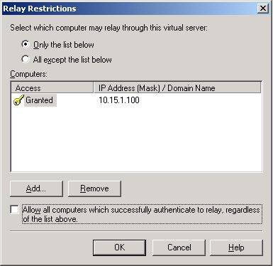Click the Allow all computers checkbox label text
273x266 pixels.
[142, 214]
